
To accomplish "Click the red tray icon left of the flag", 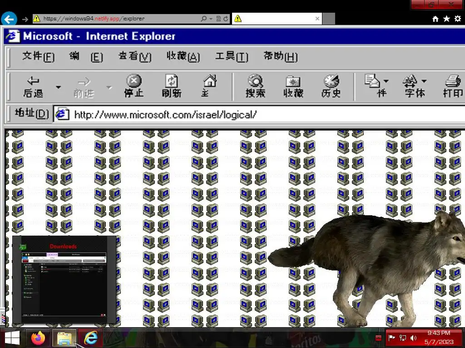I will (378, 338).
